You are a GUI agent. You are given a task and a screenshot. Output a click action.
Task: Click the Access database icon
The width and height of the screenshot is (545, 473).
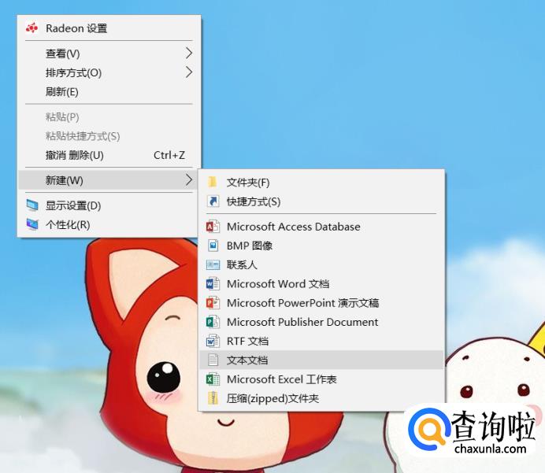pyautogui.click(x=213, y=227)
